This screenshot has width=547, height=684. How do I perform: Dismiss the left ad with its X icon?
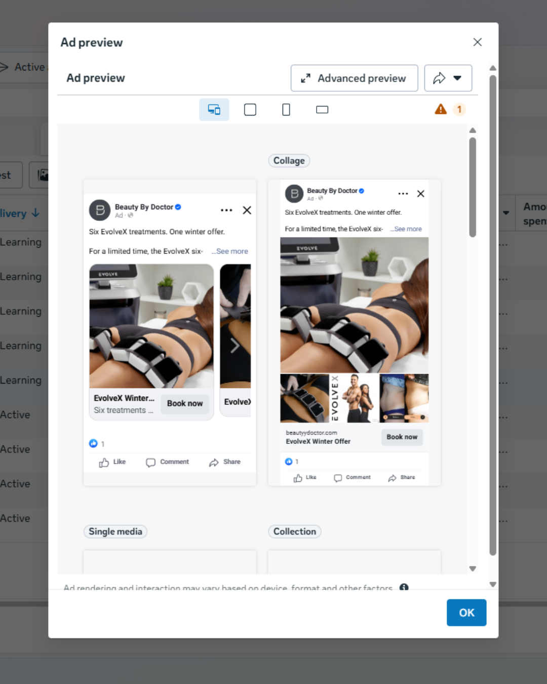point(247,210)
